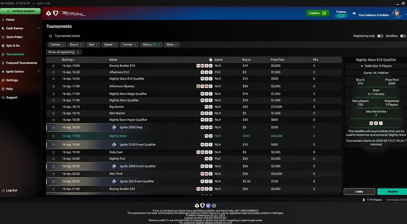Star the Big Starter tournament
This screenshot has height=224, width=407.
tap(53, 107)
